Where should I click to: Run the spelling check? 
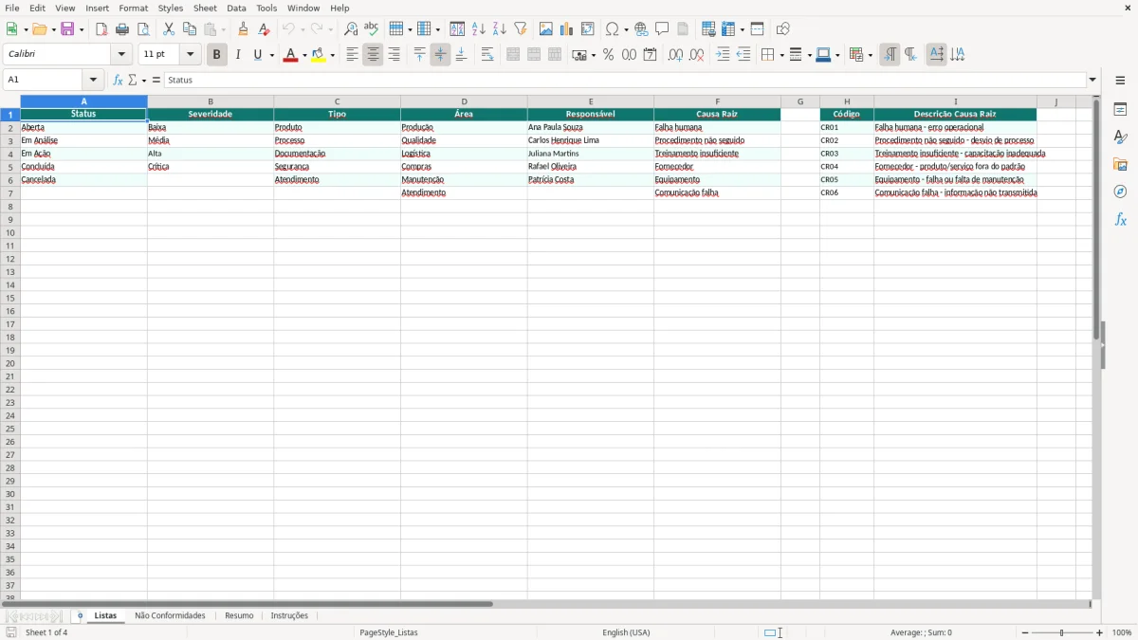372,29
